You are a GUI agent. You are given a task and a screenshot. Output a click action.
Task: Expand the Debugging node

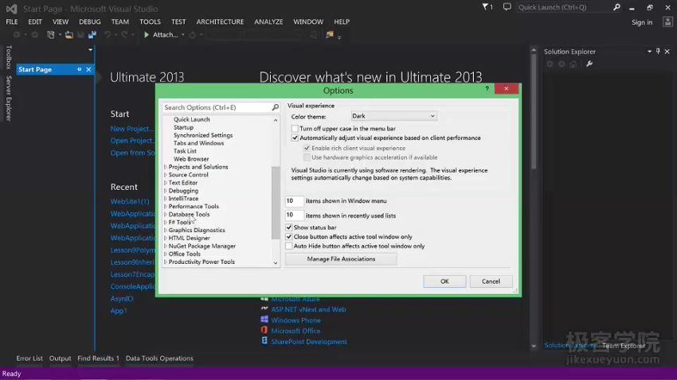click(x=166, y=191)
